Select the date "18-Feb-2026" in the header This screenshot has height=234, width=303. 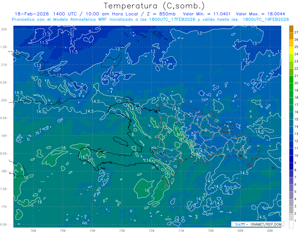tap(32, 14)
